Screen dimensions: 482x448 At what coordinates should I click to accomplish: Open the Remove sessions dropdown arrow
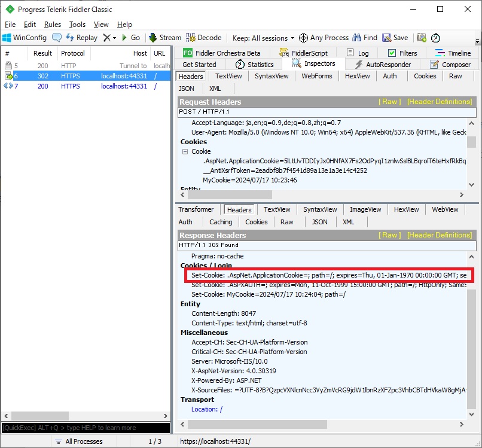(114, 38)
